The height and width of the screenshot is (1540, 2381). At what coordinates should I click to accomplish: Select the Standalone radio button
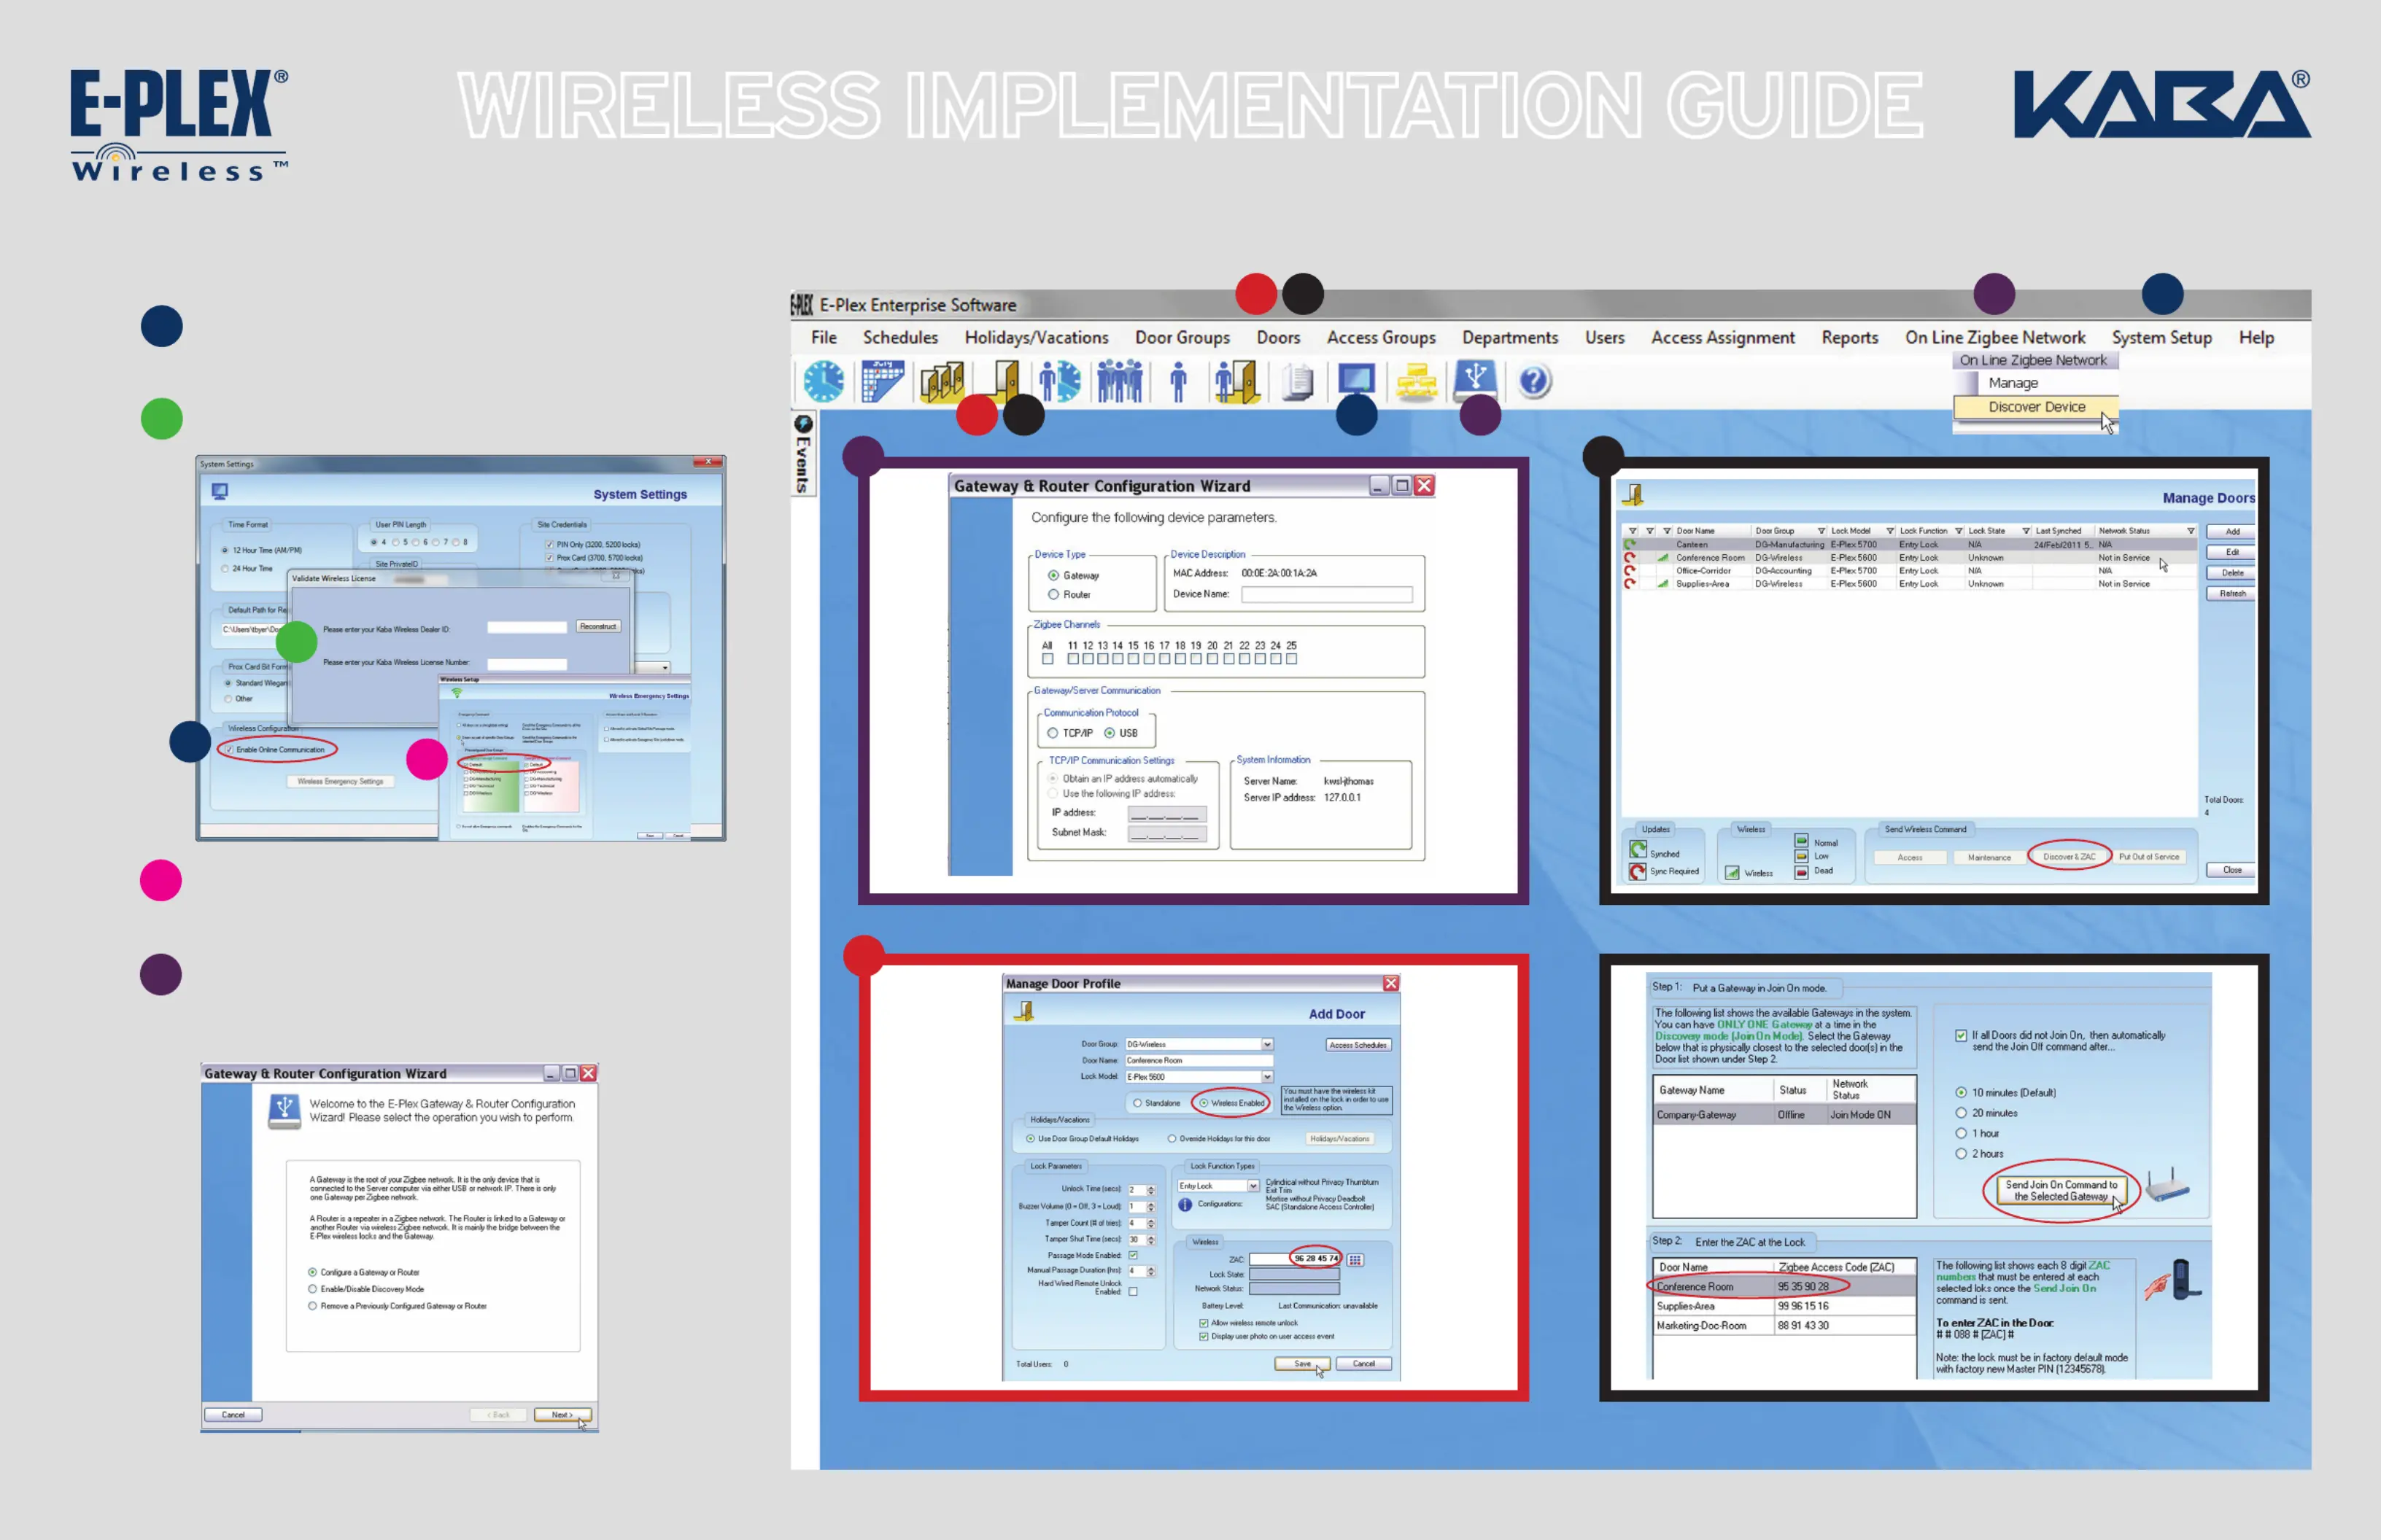(x=1137, y=1103)
